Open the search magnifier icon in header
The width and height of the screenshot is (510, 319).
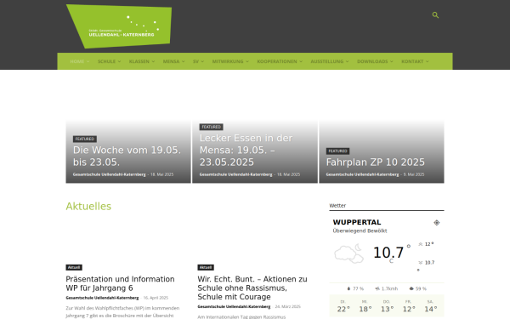coord(435,15)
